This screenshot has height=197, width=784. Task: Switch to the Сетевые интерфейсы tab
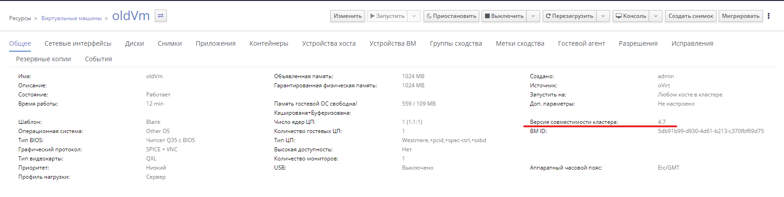tap(78, 43)
